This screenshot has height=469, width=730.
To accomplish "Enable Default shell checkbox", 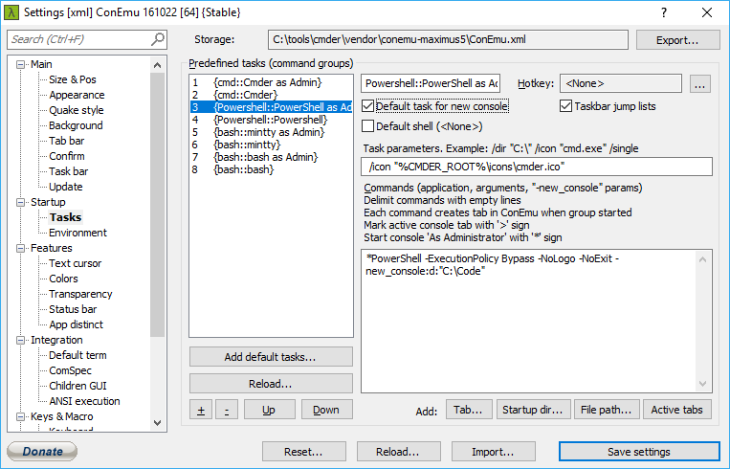I will (367, 126).
